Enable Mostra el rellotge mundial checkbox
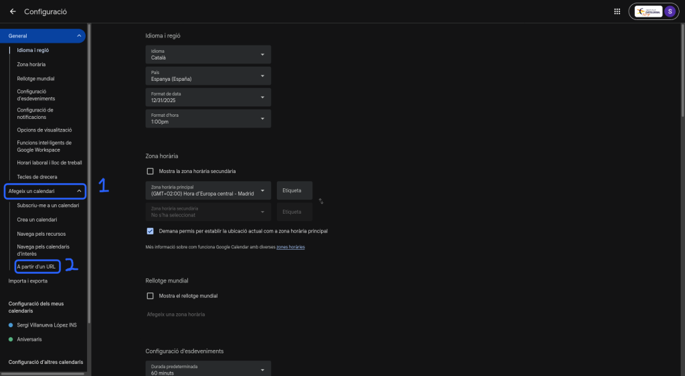This screenshot has width=685, height=376. tap(151, 296)
